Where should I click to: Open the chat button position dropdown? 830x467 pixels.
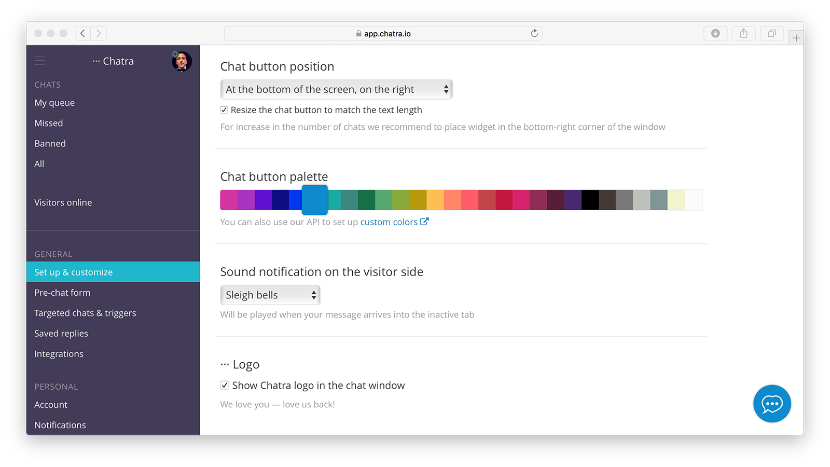coord(336,90)
